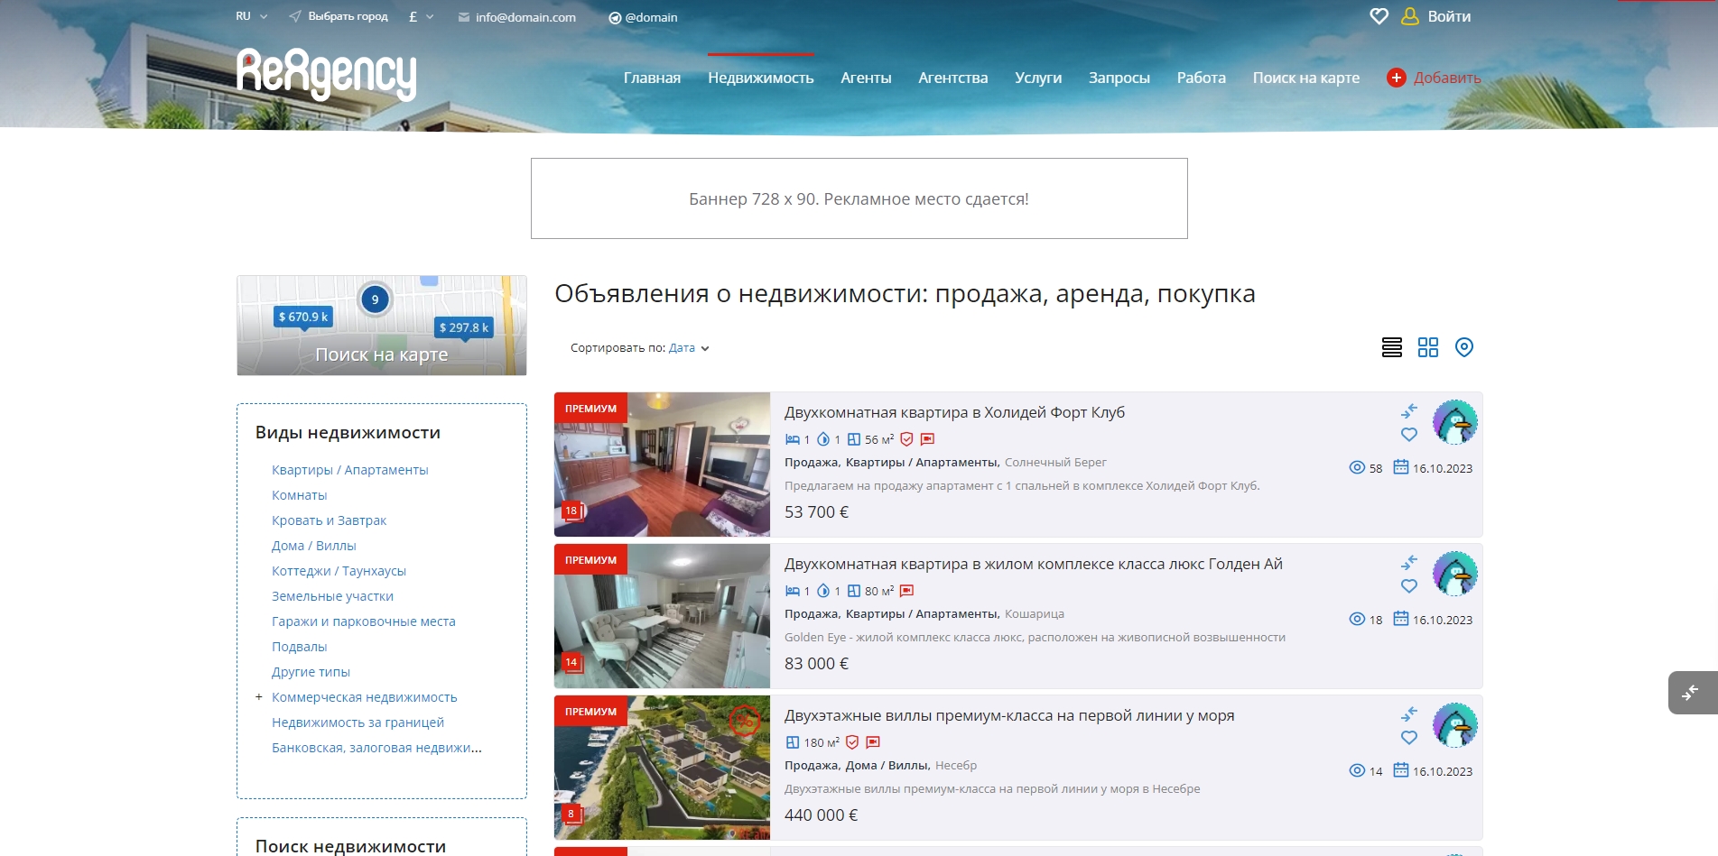Favorite the premium villas listing
1718x856 pixels.
pos(1408,738)
